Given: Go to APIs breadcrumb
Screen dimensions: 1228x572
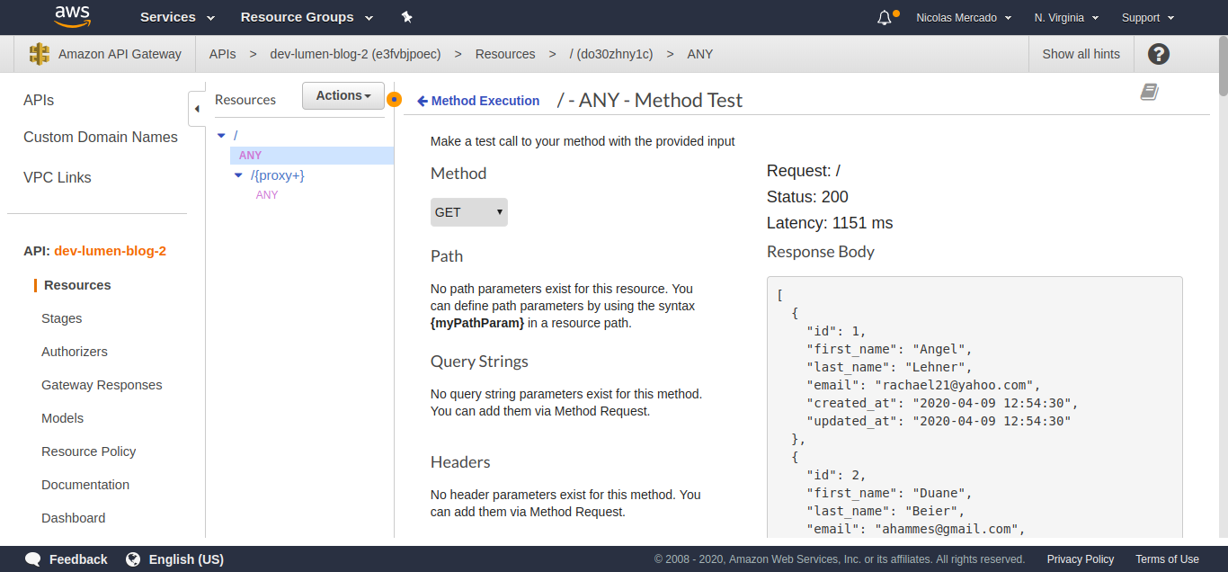Looking at the screenshot, I should [x=223, y=54].
